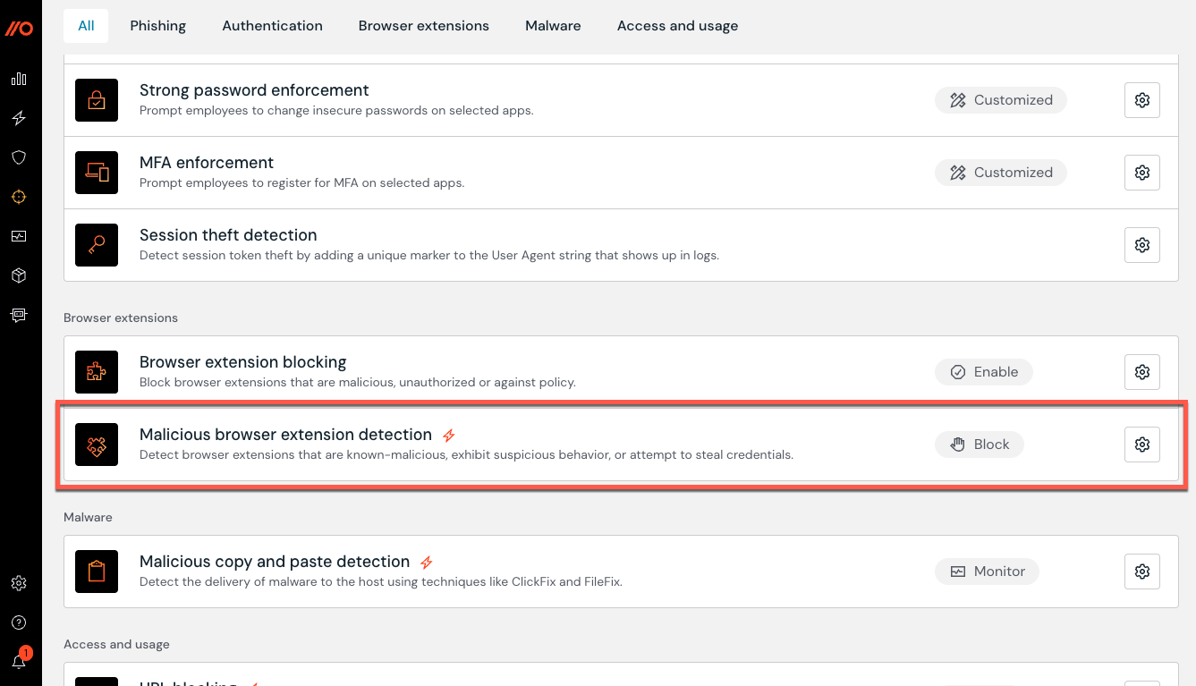Open the shield protection icon in the sidebar
This screenshot has height=686, width=1196.
(19, 157)
